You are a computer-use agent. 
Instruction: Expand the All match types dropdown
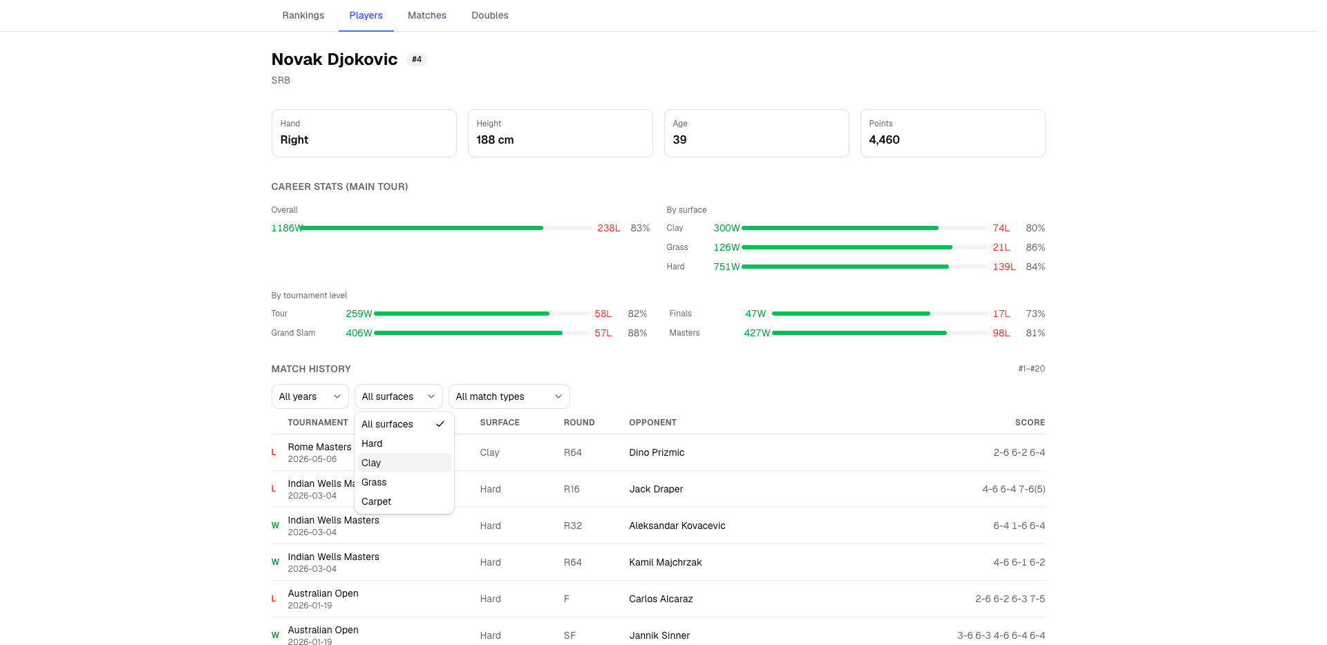509,396
